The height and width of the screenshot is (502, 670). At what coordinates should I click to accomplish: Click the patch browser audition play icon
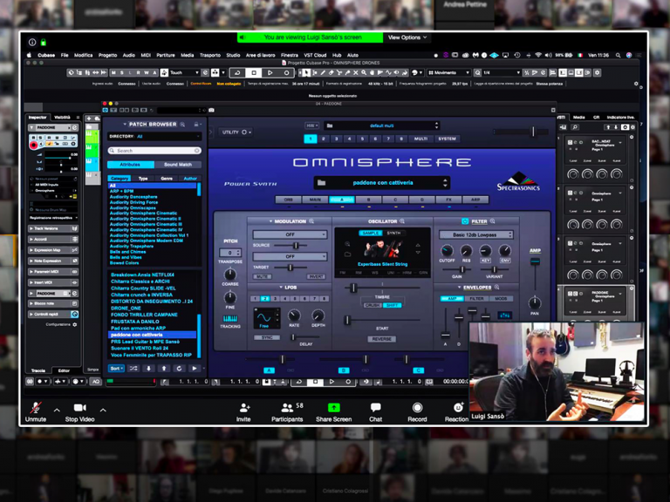(195, 368)
